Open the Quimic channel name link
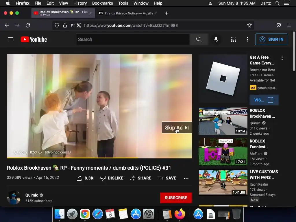The image size is (296, 222). (32, 195)
